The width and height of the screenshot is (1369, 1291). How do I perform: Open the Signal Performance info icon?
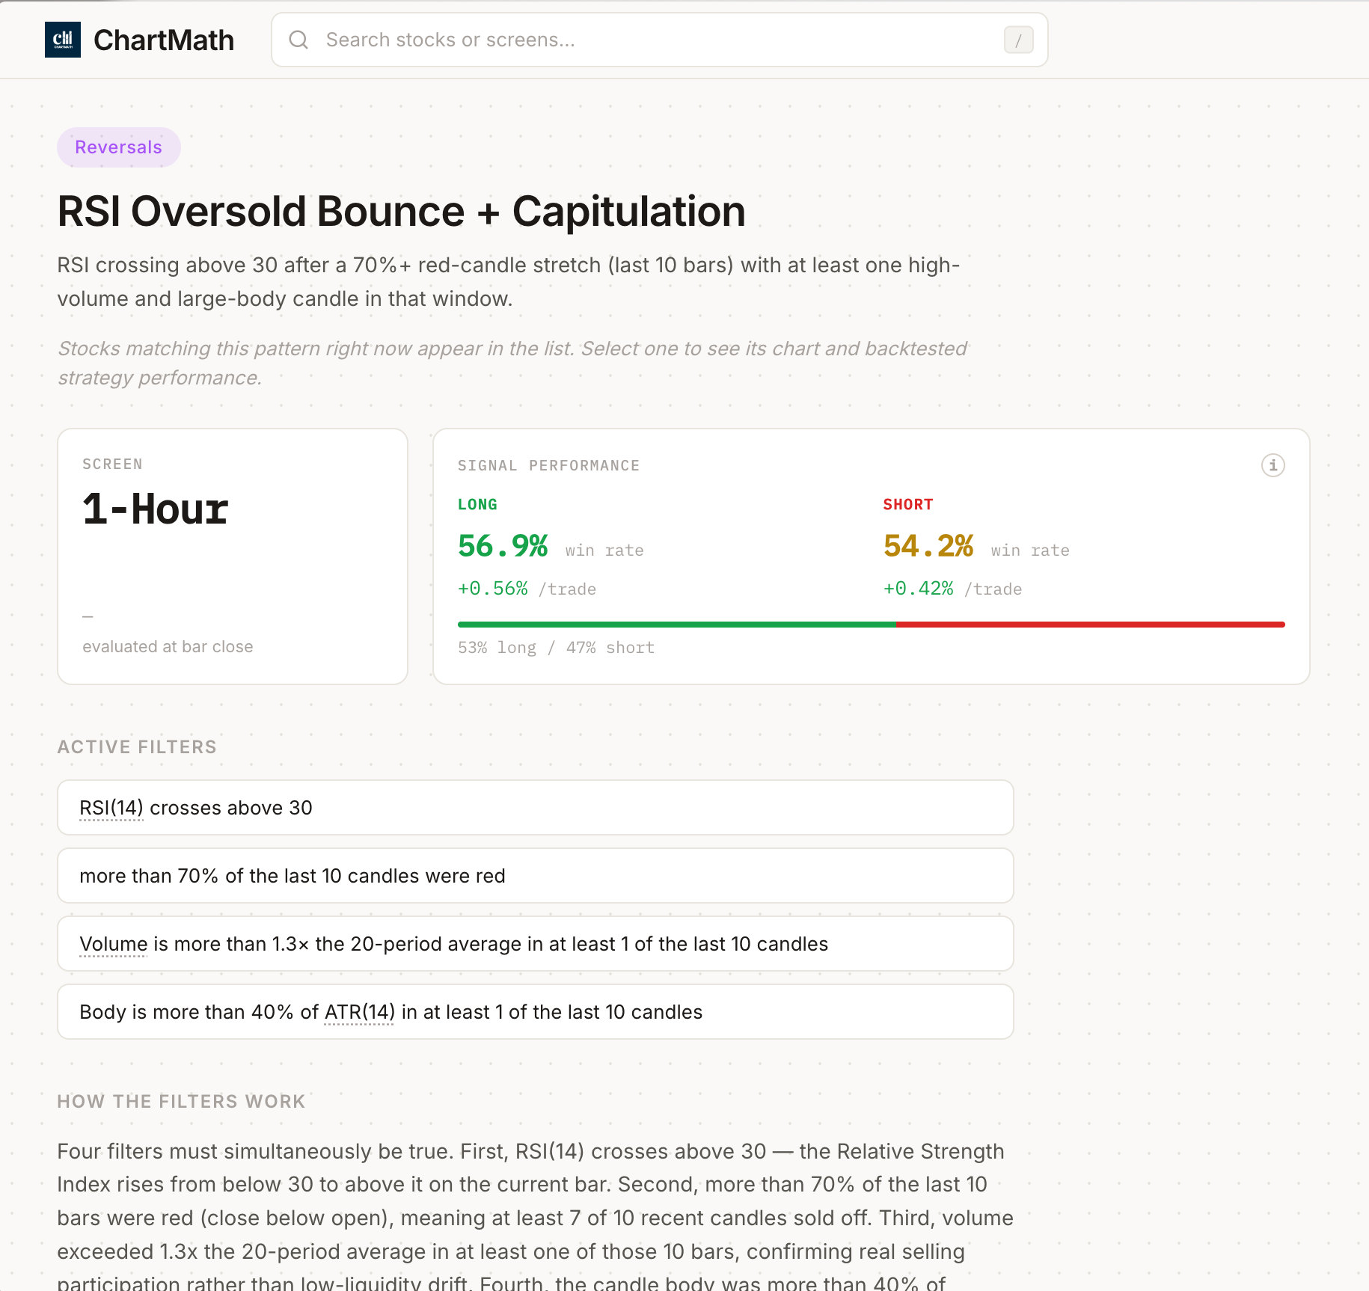(1272, 465)
